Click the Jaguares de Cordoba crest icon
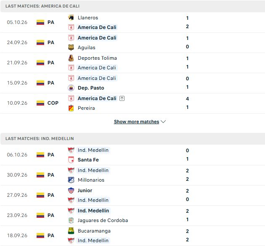 [x=71, y=220]
